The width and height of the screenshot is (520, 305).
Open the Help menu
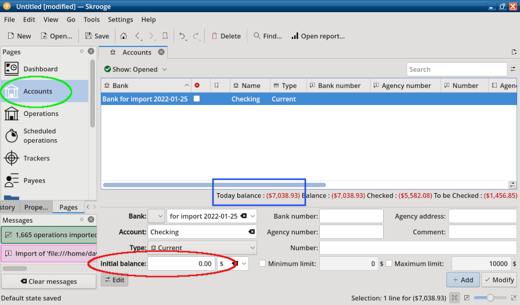pos(149,20)
